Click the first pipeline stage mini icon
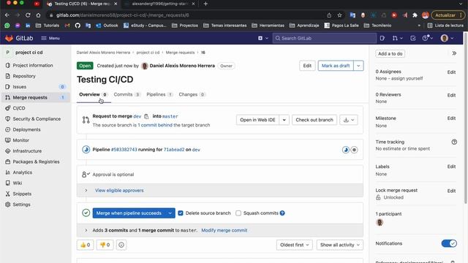 [346, 150]
